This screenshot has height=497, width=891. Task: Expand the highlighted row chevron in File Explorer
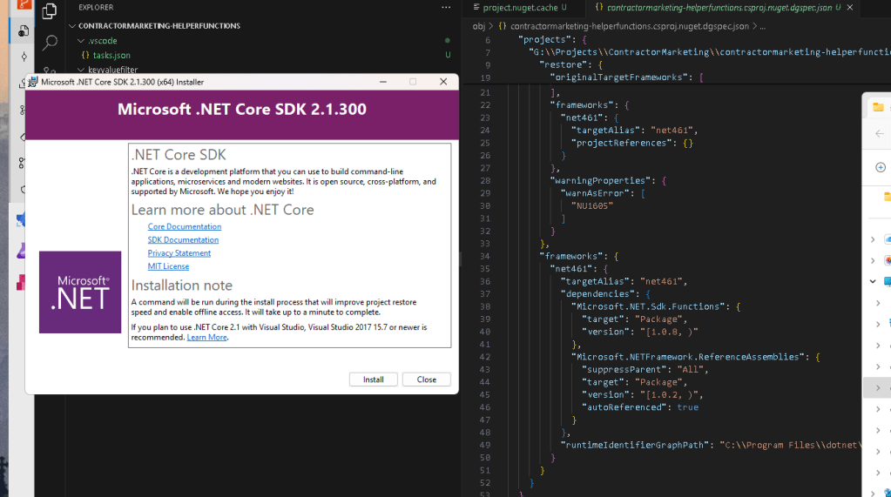[878, 388]
